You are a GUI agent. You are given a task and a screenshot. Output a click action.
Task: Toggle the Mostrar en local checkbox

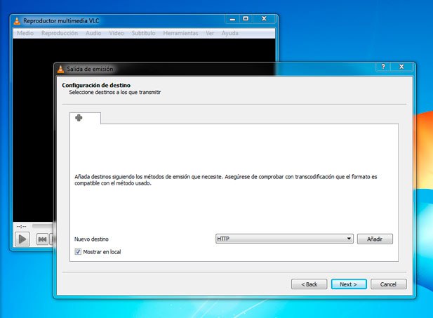click(x=78, y=252)
